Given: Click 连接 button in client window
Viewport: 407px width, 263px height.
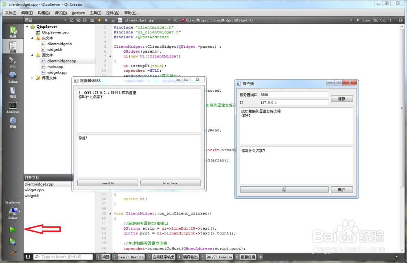Looking at the screenshot, I should click(342, 99).
